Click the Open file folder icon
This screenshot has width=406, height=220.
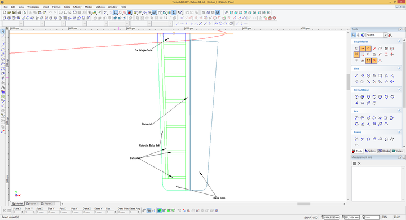(9, 12)
